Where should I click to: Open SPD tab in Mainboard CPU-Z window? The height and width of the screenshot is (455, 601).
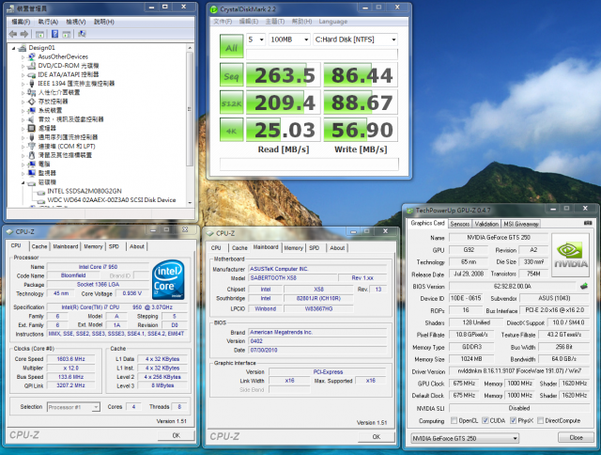pyautogui.click(x=315, y=248)
